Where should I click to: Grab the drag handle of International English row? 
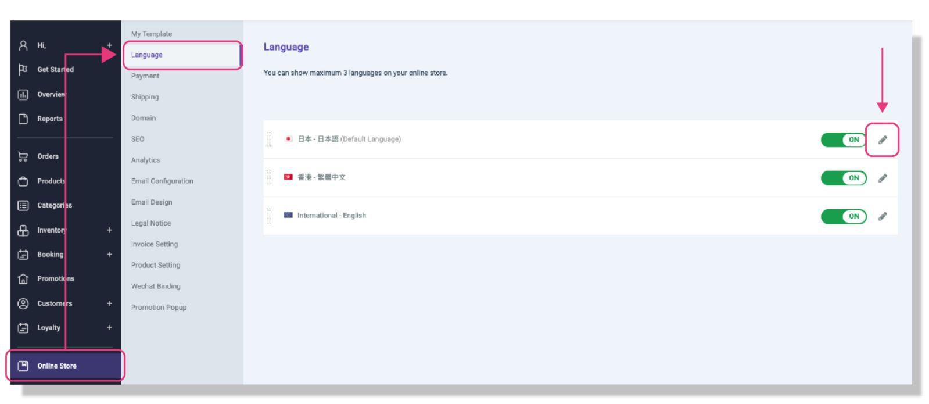click(x=269, y=216)
